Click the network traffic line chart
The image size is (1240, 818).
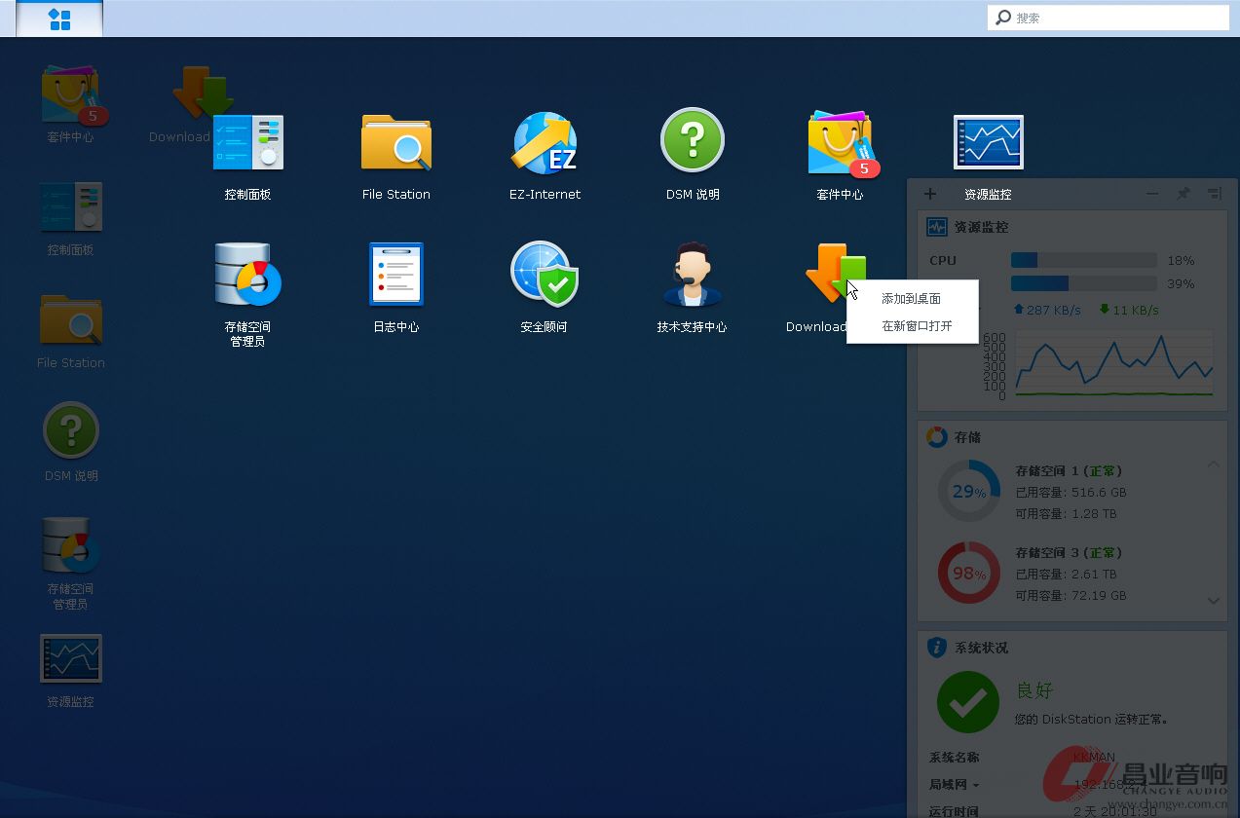[1114, 363]
